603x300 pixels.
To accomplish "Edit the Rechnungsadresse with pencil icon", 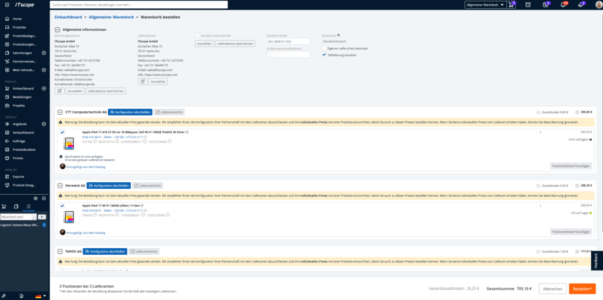I will coord(59,91).
